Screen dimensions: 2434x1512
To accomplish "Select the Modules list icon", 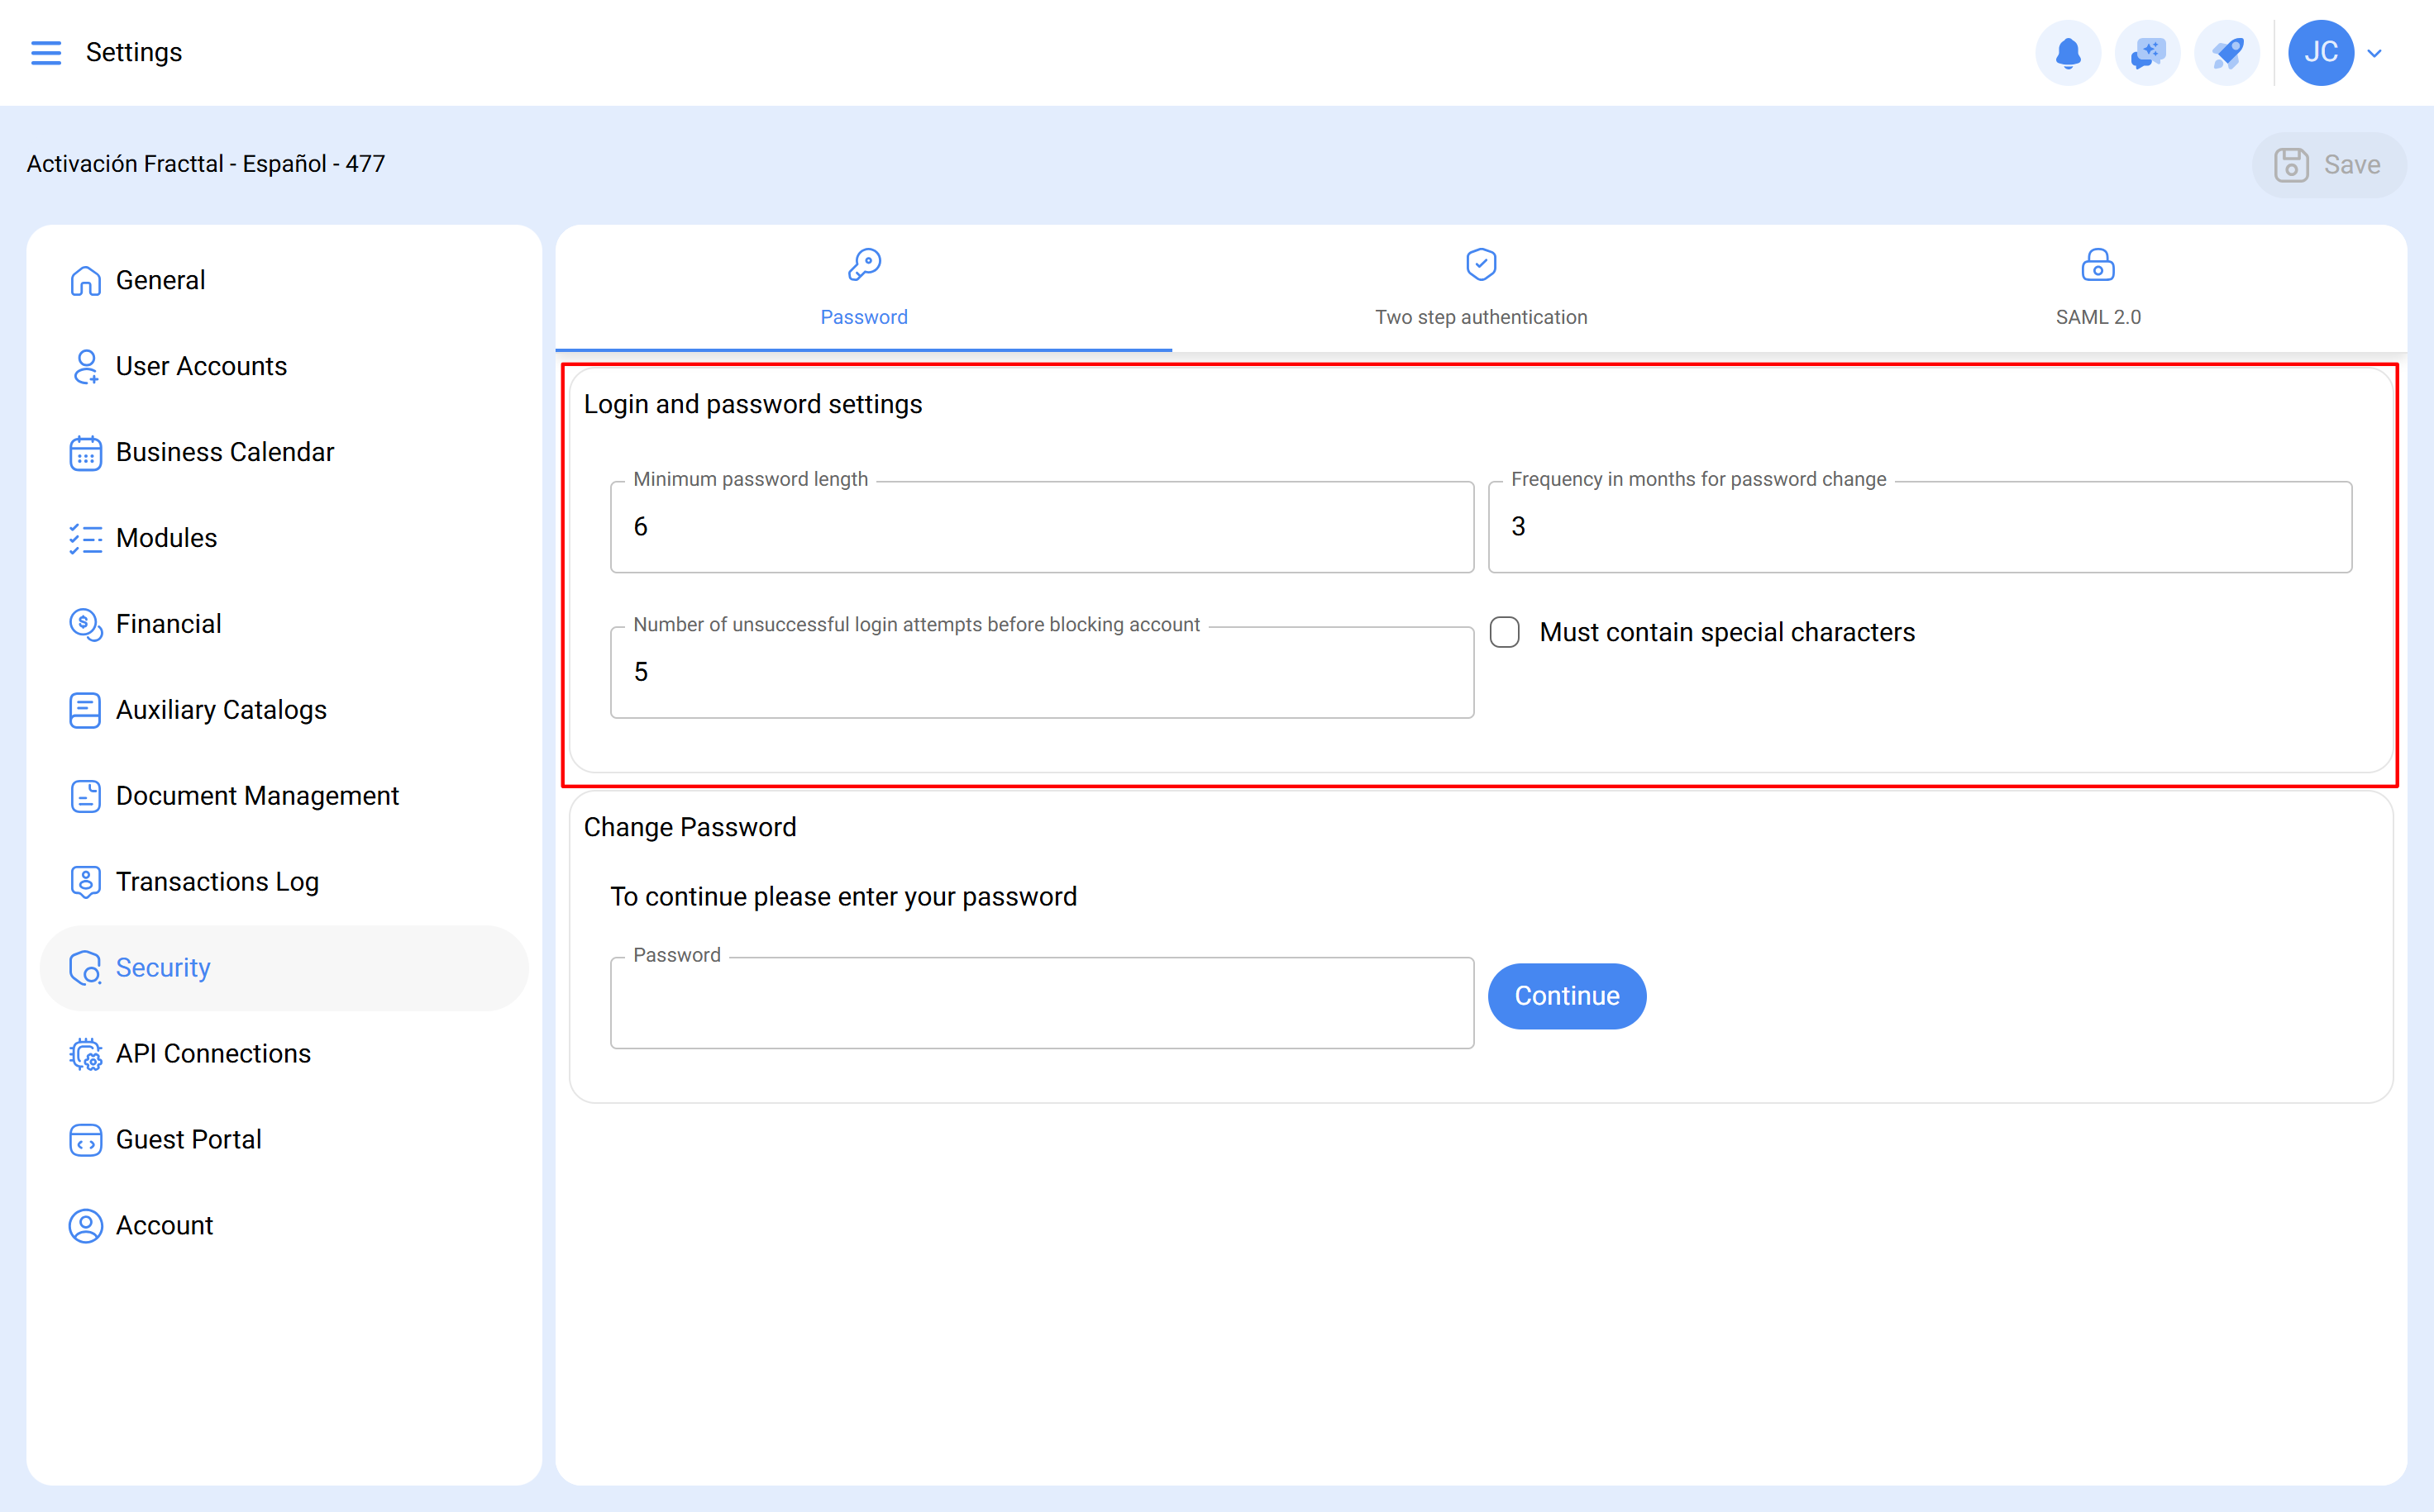I will (85, 538).
